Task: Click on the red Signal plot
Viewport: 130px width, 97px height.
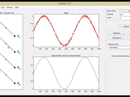Action: [x=66, y=31]
